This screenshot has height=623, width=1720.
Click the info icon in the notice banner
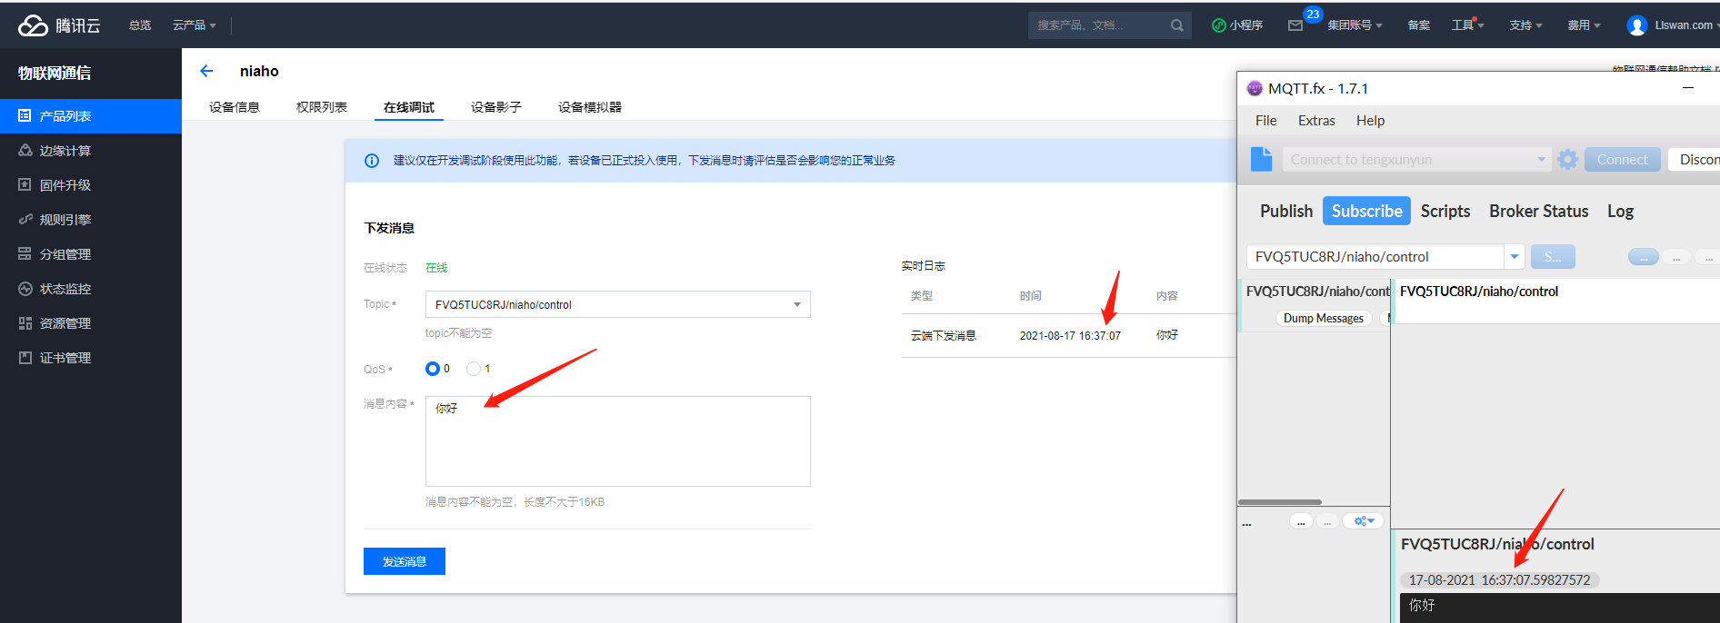(x=372, y=161)
